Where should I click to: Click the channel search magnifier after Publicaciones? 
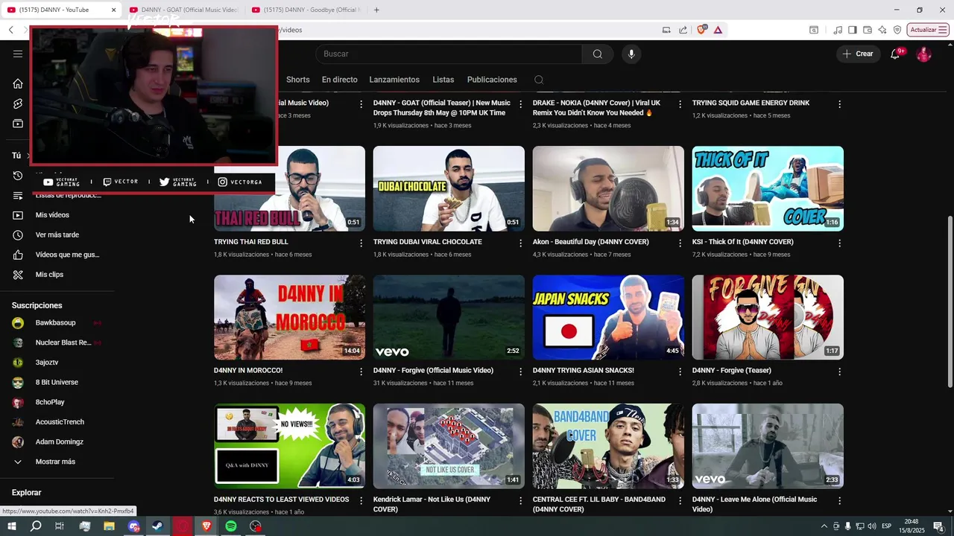pyautogui.click(x=539, y=80)
